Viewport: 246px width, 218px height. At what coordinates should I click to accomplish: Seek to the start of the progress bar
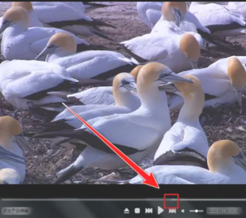tap(2, 200)
